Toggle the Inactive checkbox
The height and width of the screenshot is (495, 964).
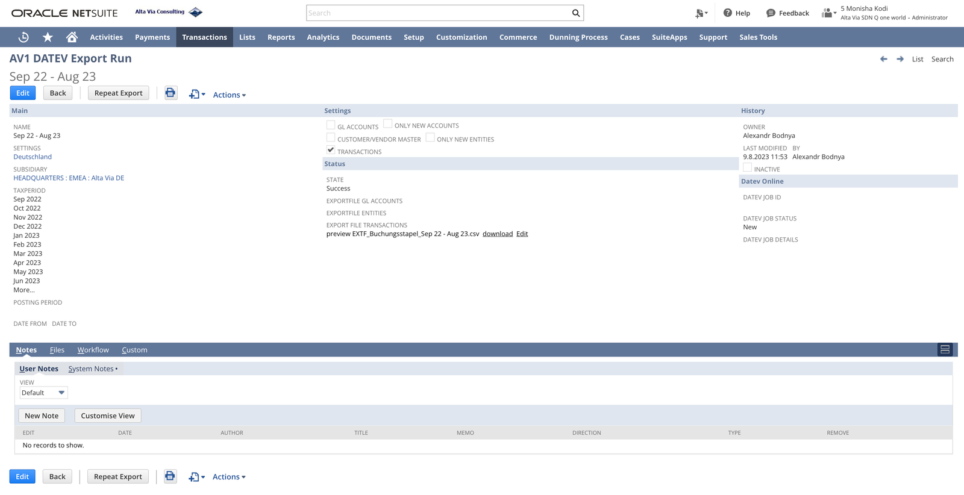(748, 167)
